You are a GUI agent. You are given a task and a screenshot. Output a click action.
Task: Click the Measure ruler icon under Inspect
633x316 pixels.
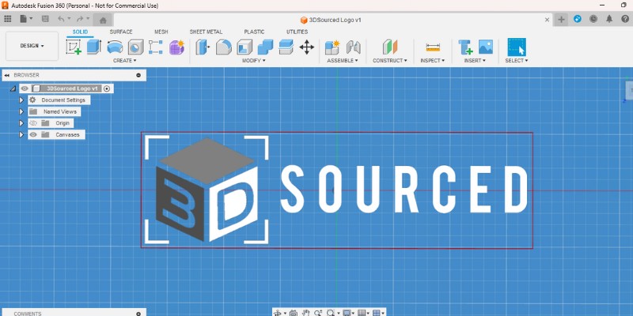click(432, 47)
